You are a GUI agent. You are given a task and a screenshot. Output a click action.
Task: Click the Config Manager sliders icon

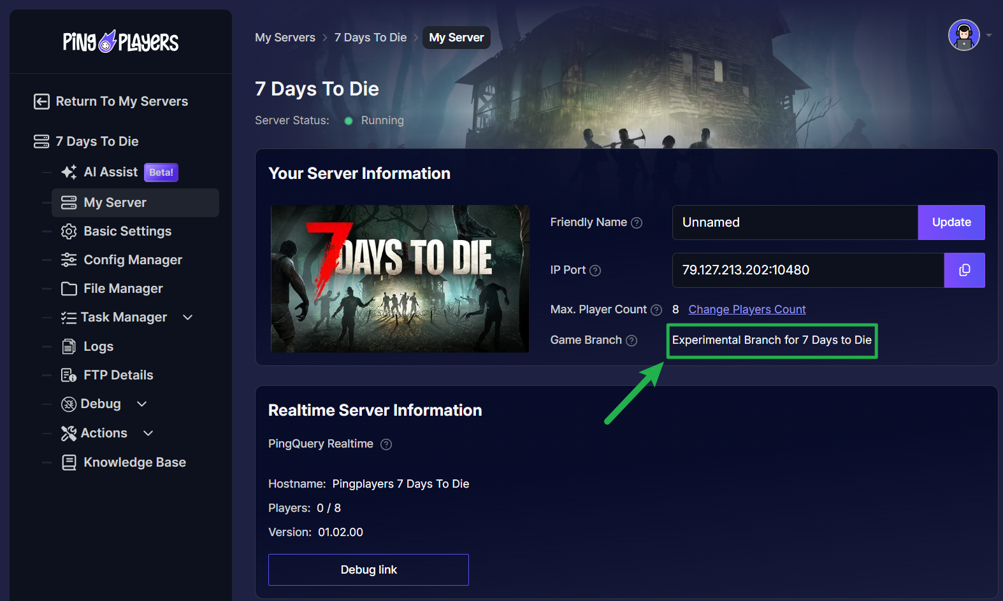tap(69, 260)
